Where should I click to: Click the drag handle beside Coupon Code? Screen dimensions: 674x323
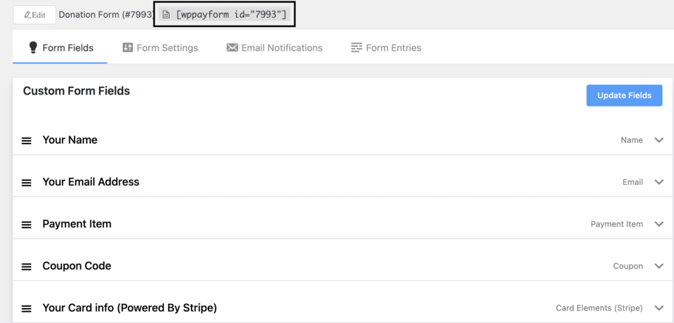coord(26,266)
